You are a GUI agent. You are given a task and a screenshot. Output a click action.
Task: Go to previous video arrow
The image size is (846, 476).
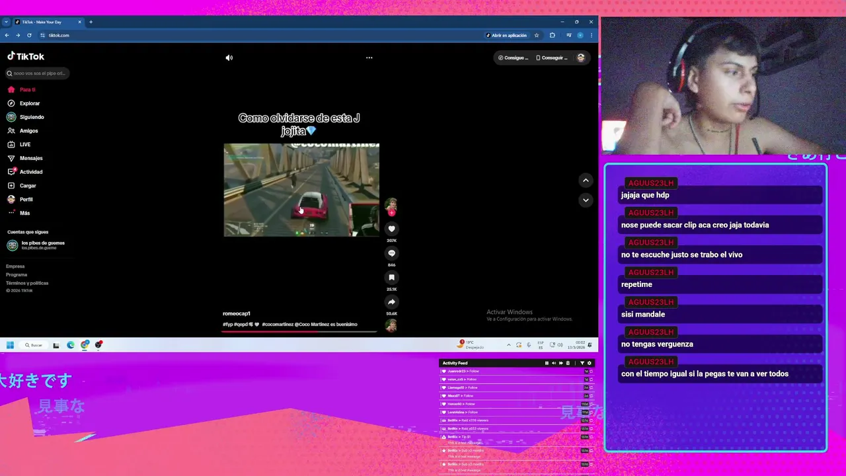coord(586,180)
